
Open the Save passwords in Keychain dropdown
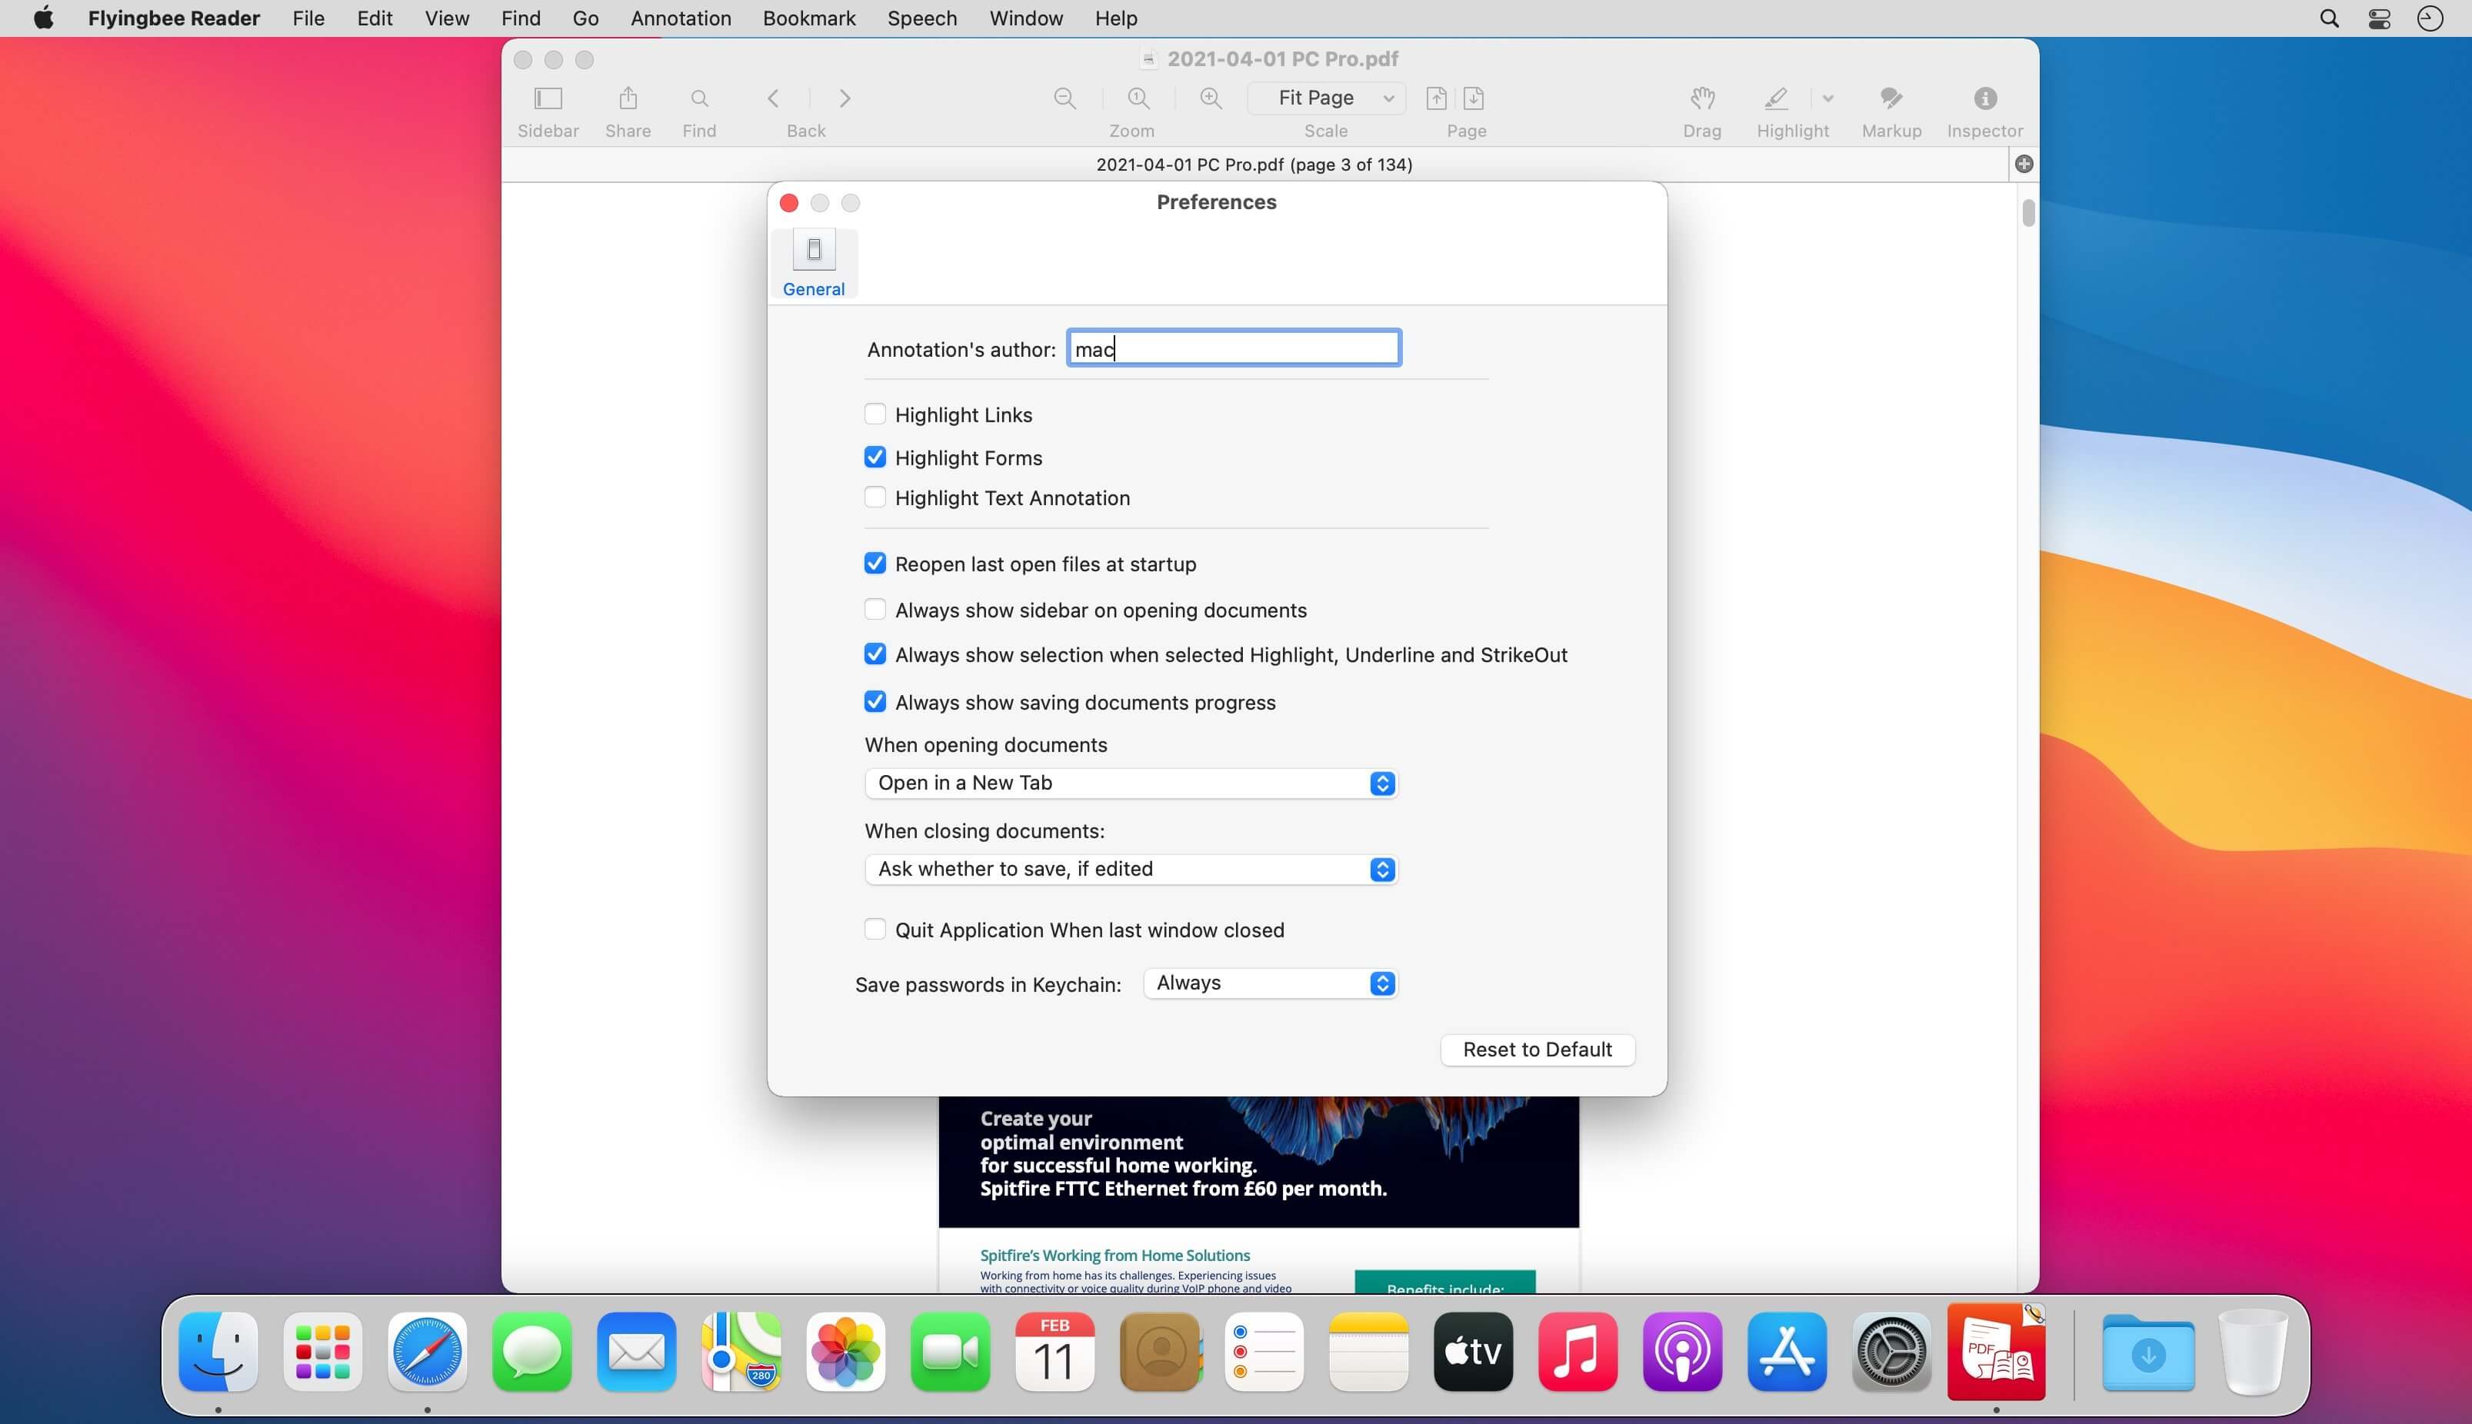1270,984
